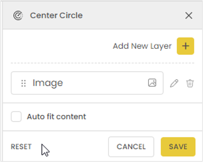Click the Center Circle title text
The width and height of the screenshot is (203, 162).
click(56, 15)
